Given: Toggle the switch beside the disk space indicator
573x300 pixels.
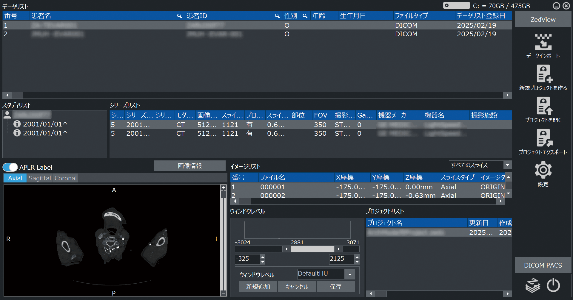Looking at the screenshot, I should point(456,6).
